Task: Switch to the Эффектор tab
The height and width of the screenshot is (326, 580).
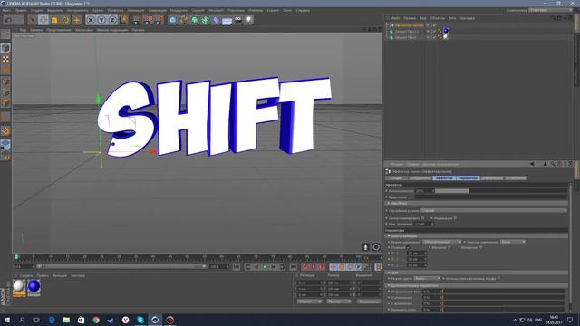Action: pyautogui.click(x=443, y=178)
